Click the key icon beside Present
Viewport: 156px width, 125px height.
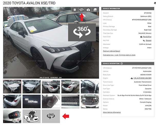pos(144,40)
